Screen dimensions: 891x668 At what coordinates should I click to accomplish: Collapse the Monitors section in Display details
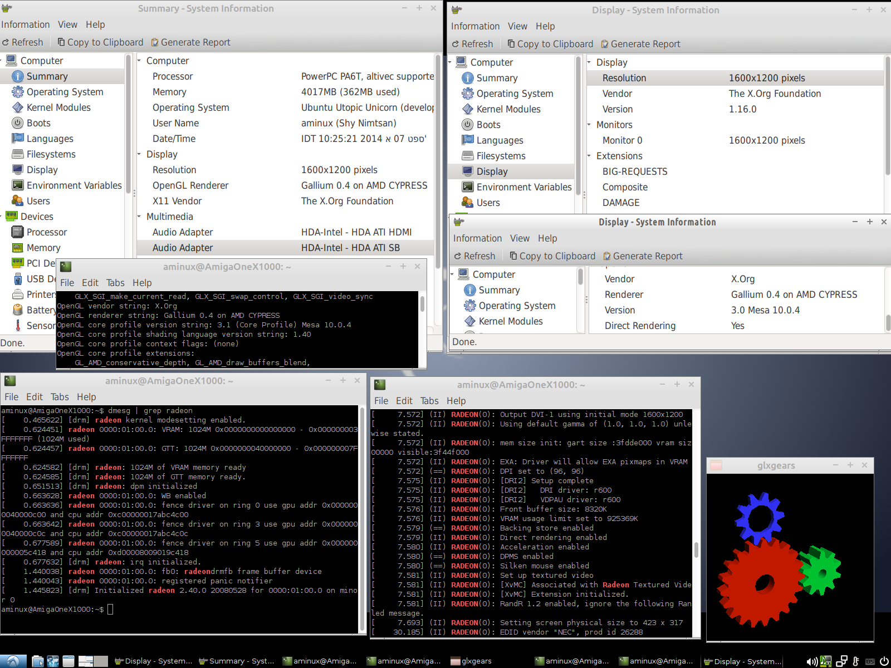[x=589, y=125]
